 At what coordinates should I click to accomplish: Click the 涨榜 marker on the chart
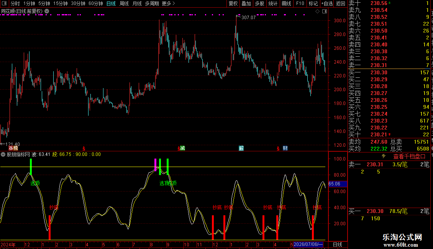[x=13, y=148]
